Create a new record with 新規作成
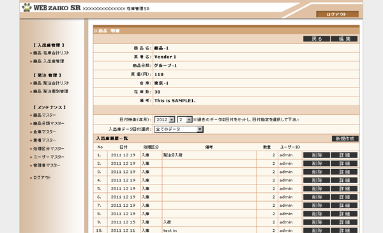This screenshot has width=383, height=233. (345, 139)
